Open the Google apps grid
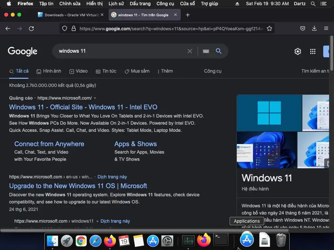334x250 pixels. pyautogui.click(x=313, y=51)
